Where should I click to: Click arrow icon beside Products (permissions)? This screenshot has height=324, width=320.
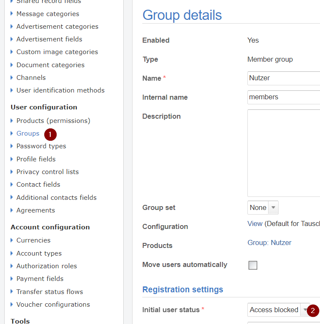[12, 120]
